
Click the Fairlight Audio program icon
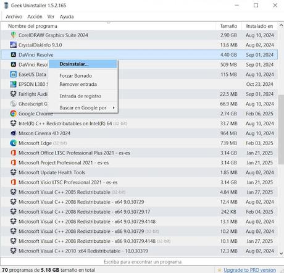tap(14, 94)
